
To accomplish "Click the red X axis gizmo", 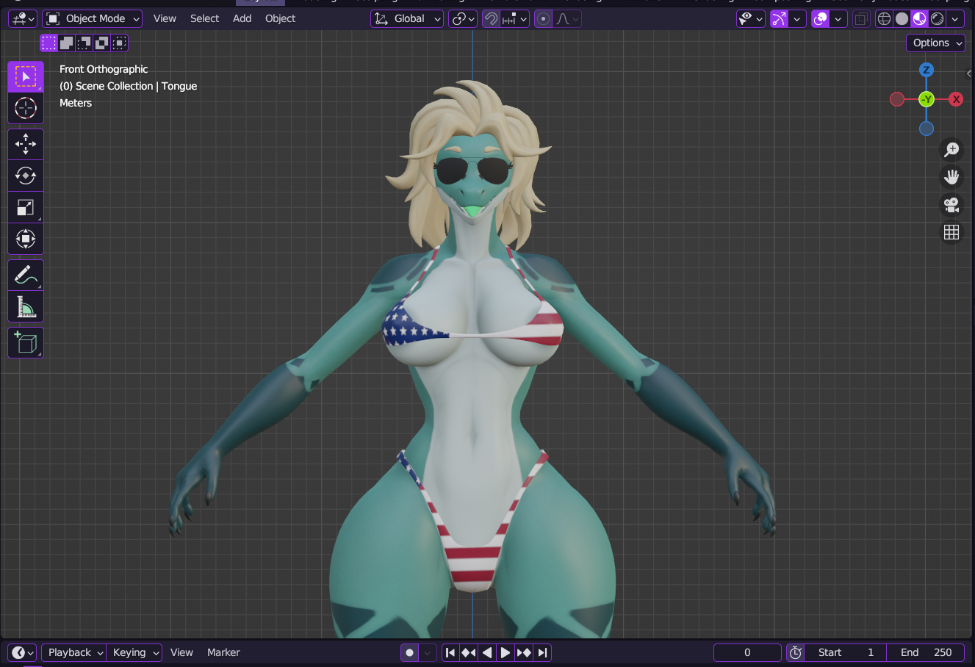I will pos(956,99).
